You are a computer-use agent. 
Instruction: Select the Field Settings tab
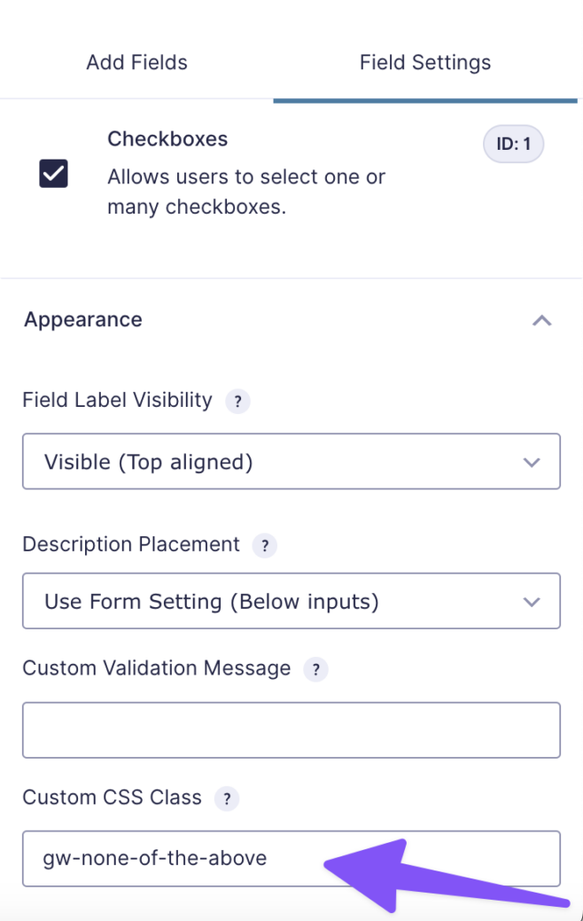pyautogui.click(x=425, y=62)
